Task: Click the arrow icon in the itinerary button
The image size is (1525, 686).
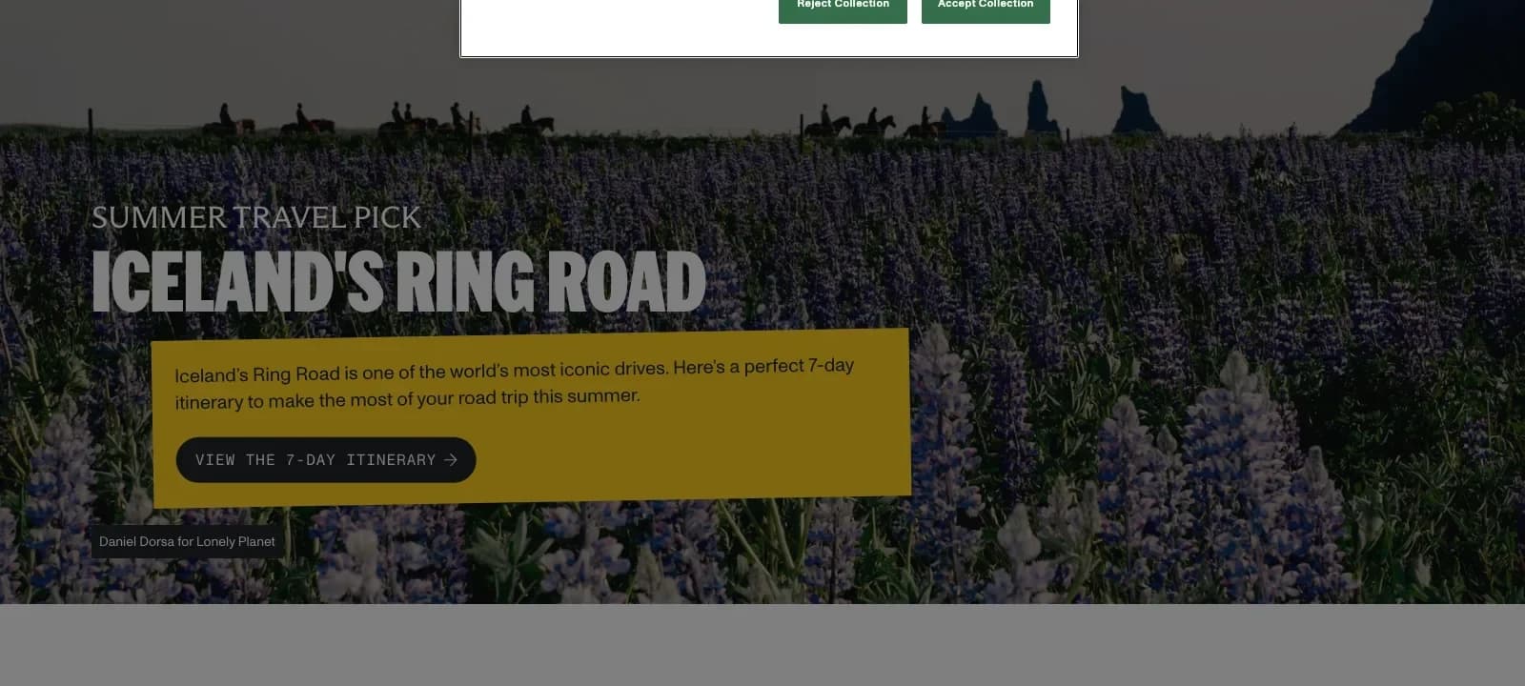Action: 451,459
